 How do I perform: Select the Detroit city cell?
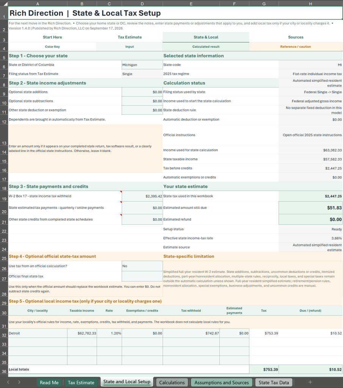[38, 333]
